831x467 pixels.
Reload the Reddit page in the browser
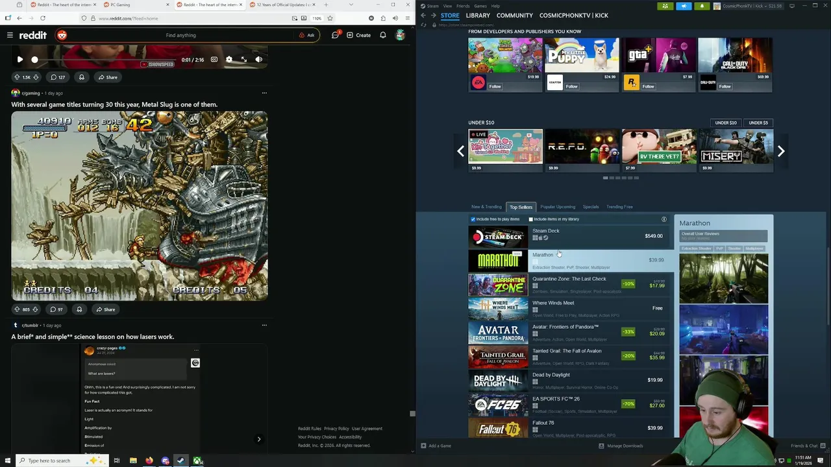(43, 18)
